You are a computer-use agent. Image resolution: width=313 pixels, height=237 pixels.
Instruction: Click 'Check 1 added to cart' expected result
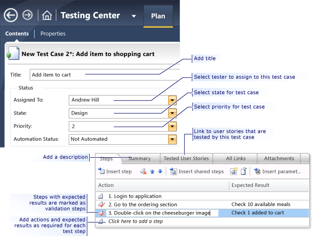point(258,213)
